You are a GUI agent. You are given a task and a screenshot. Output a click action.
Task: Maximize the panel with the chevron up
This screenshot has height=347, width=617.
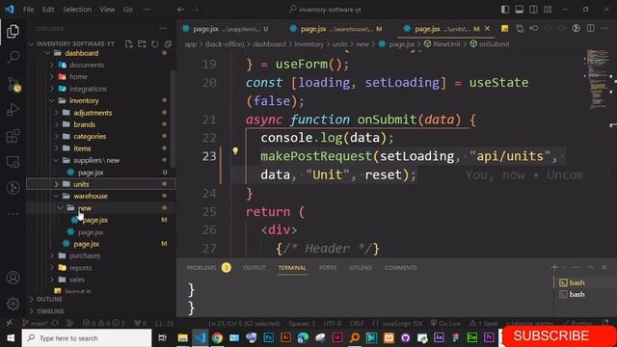point(590,267)
